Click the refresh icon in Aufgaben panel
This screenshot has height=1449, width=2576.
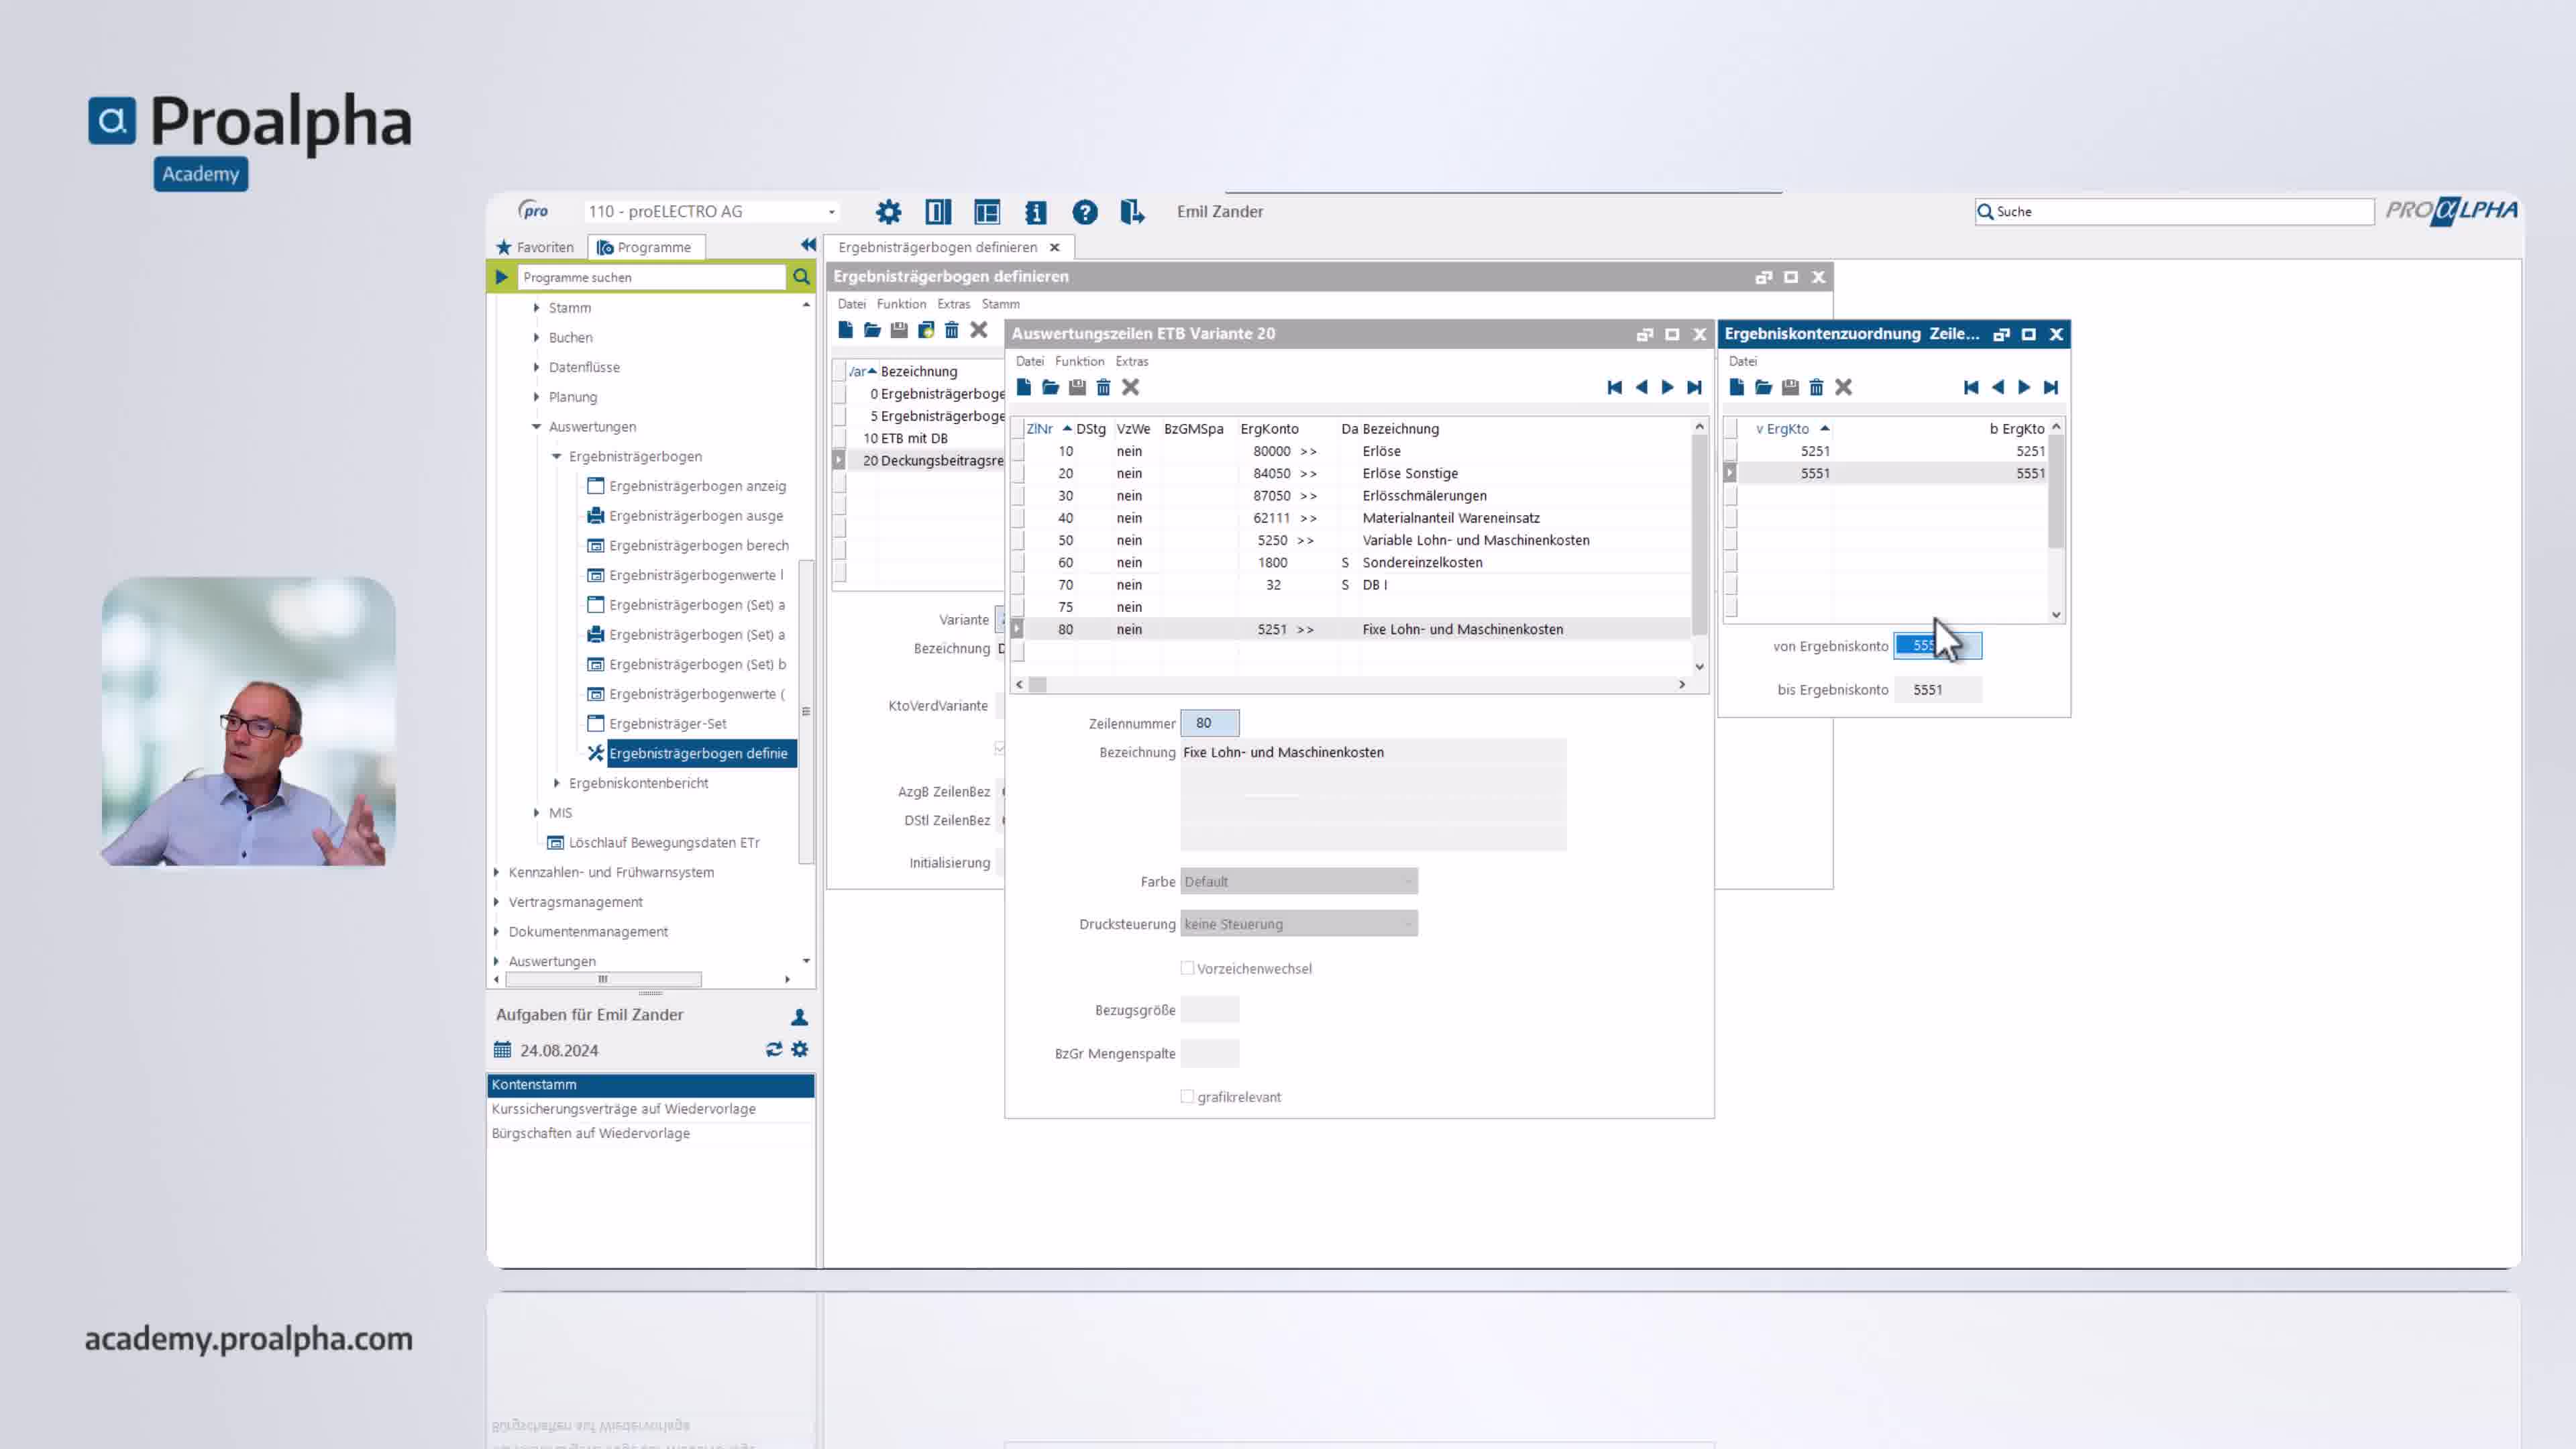pyautogui.click(x=773, y=1049)
